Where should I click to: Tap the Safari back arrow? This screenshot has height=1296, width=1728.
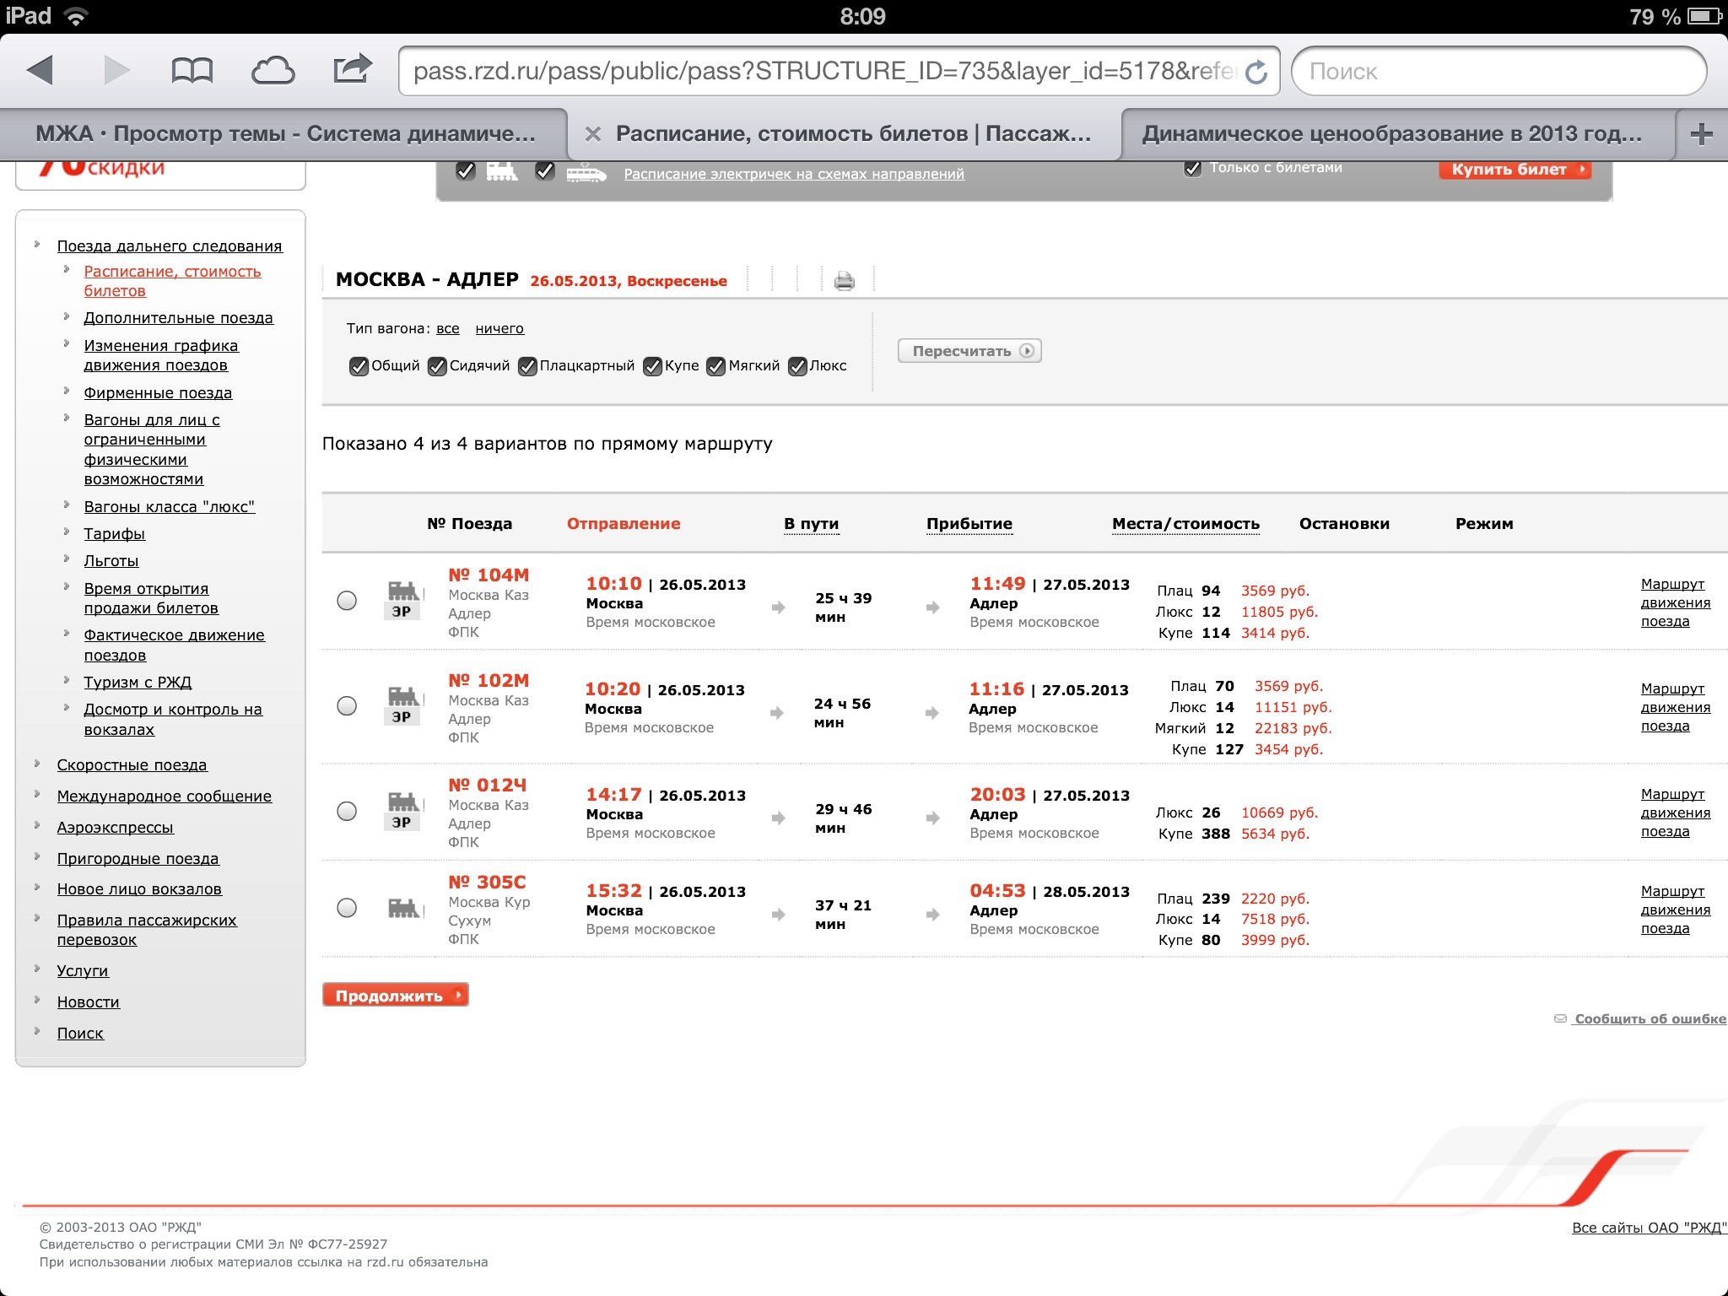(x=40, y=70)
